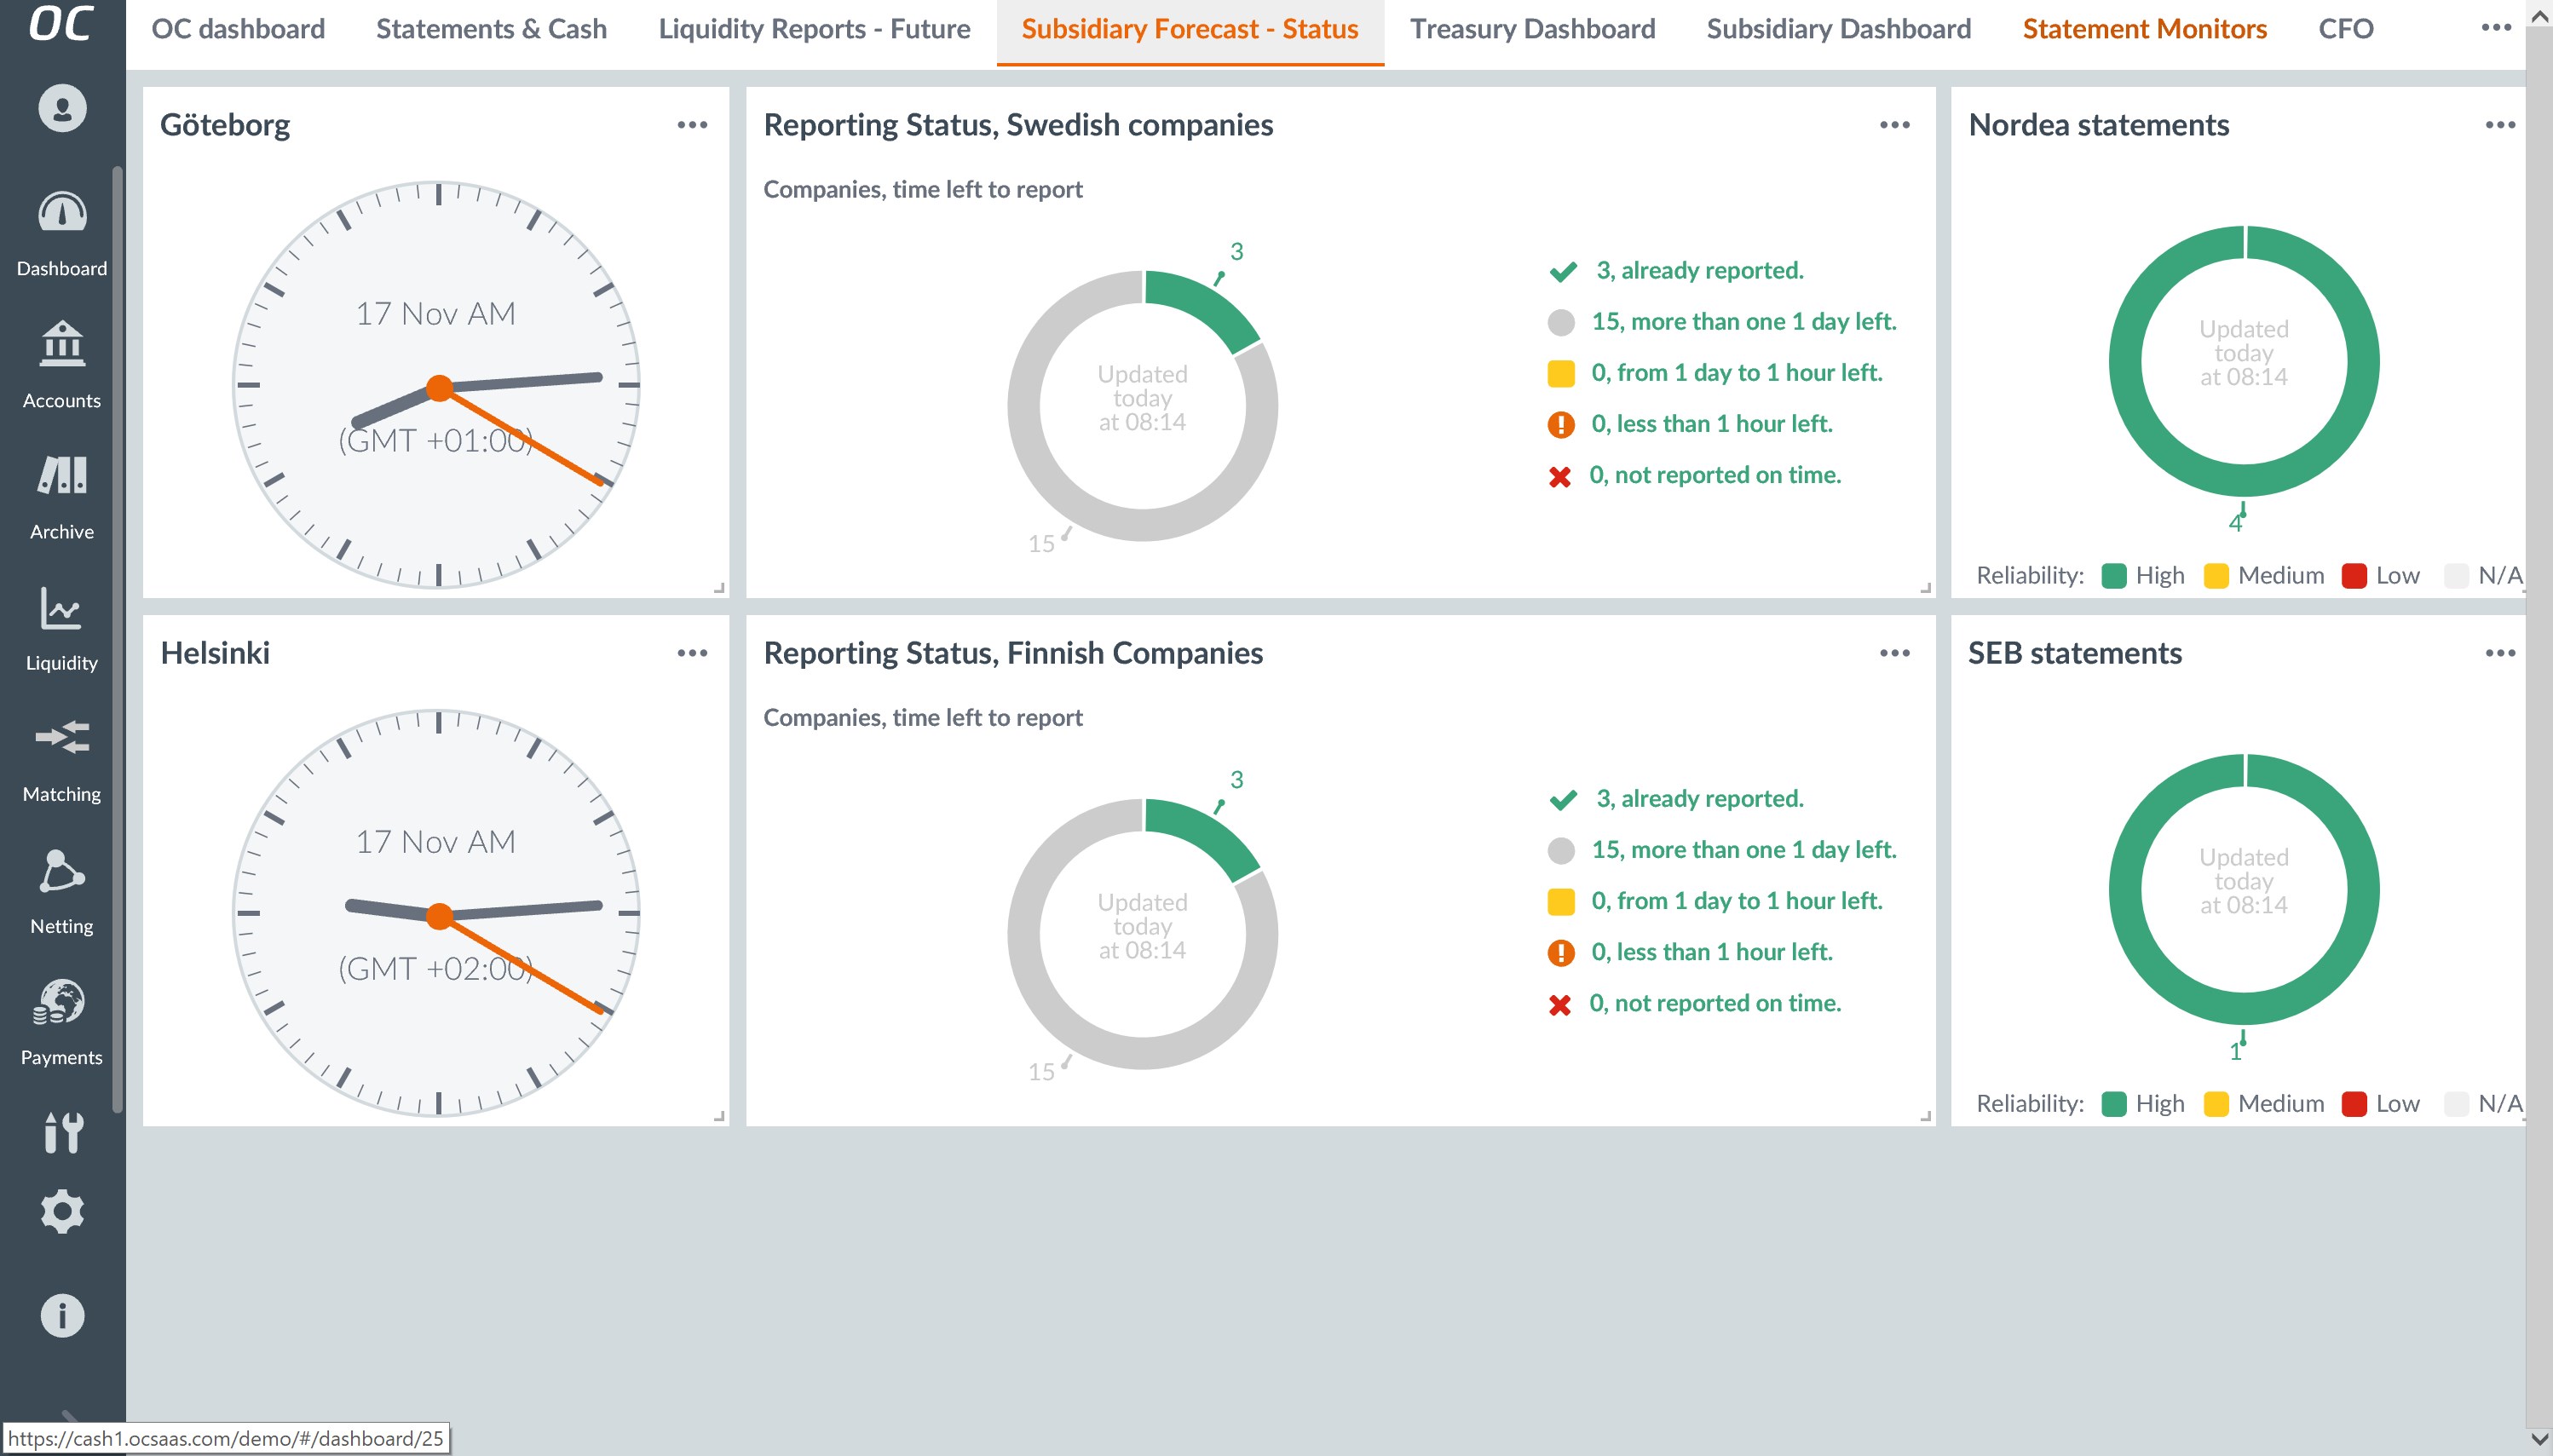The width and height of the screenshot is (2553, 1456).
Task: Click the user profile avatar
Action: click(x=62, y=108)
